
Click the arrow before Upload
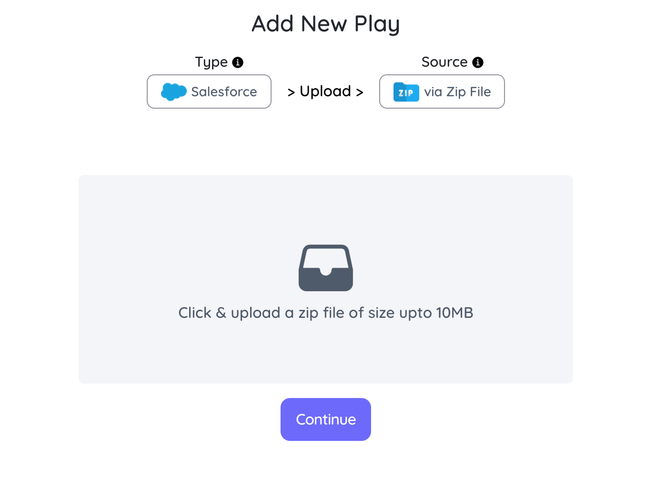[292, 92]
